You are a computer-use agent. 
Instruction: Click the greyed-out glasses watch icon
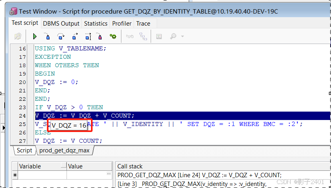coord(129,36)
